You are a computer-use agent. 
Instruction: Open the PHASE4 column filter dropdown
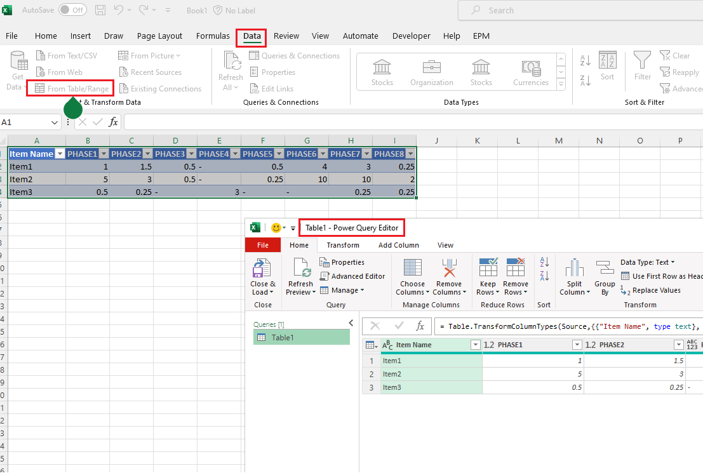point(235,154)
